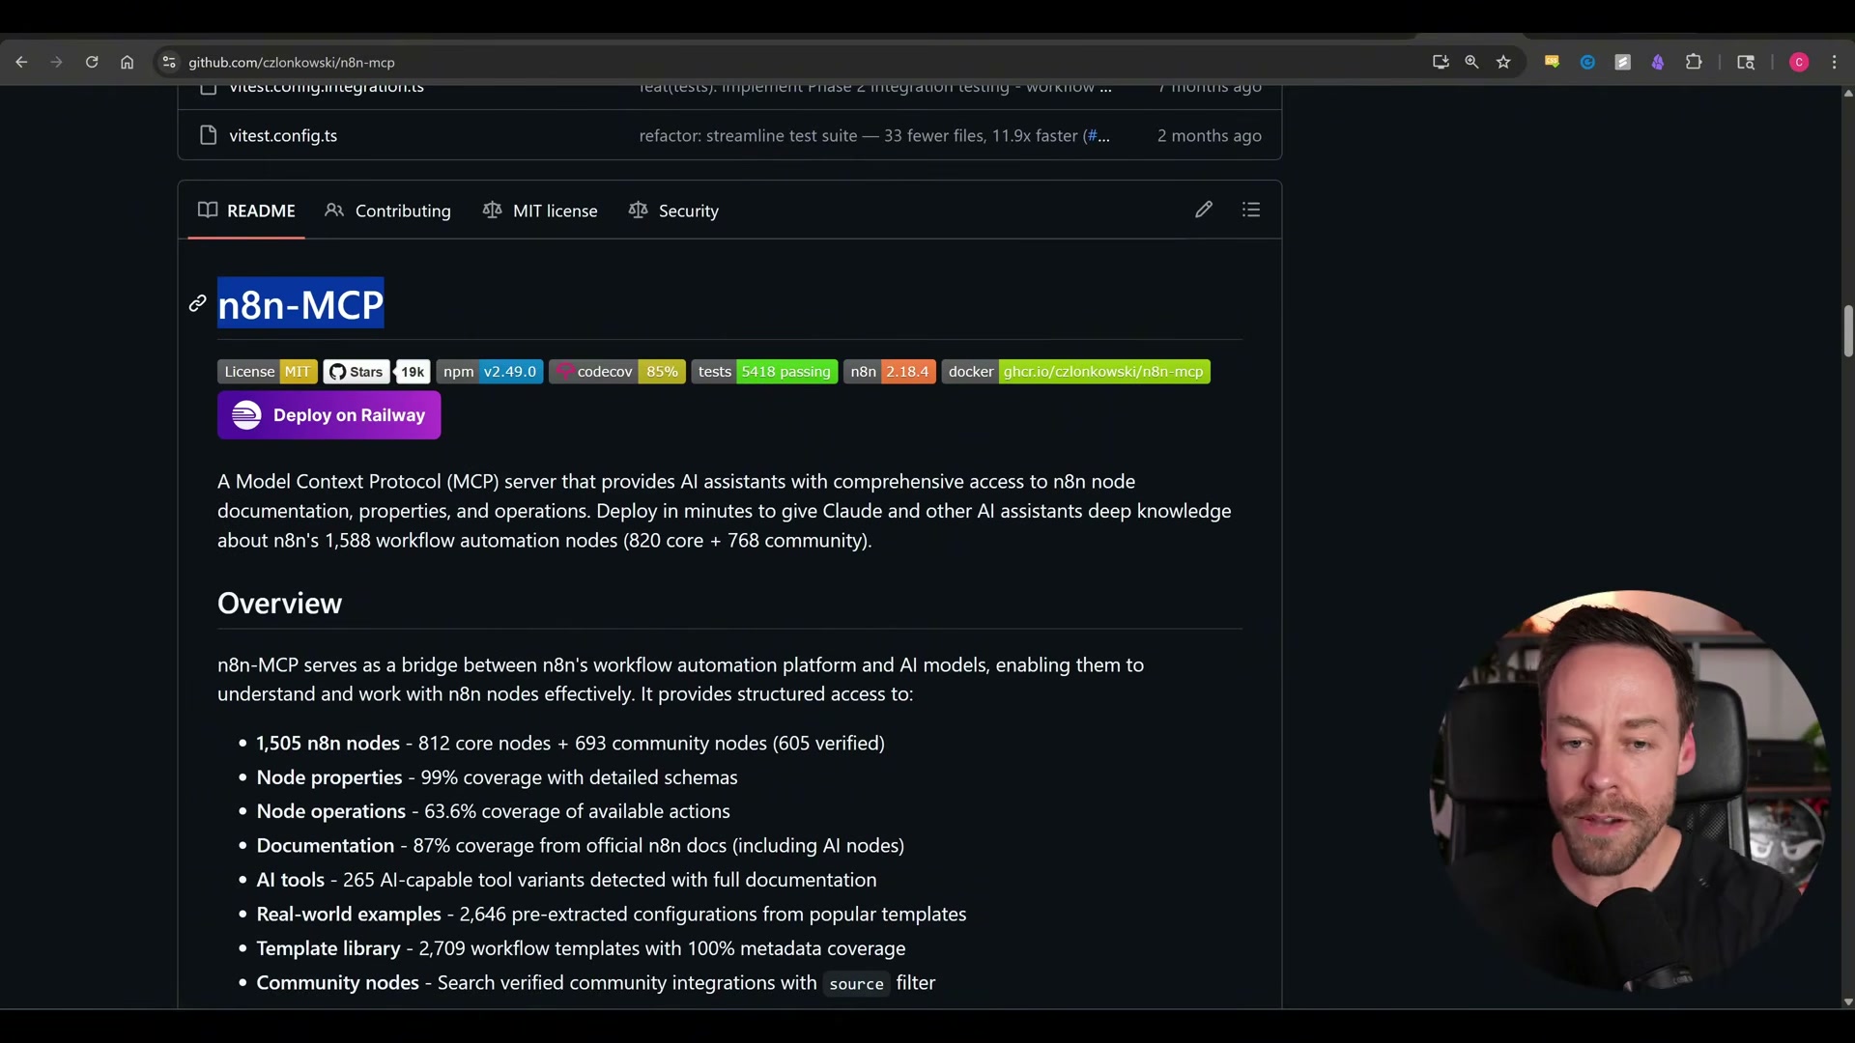Click the highlighted n8n-MCP heading
The image size is (1855, 1043).
click(300, 304)
